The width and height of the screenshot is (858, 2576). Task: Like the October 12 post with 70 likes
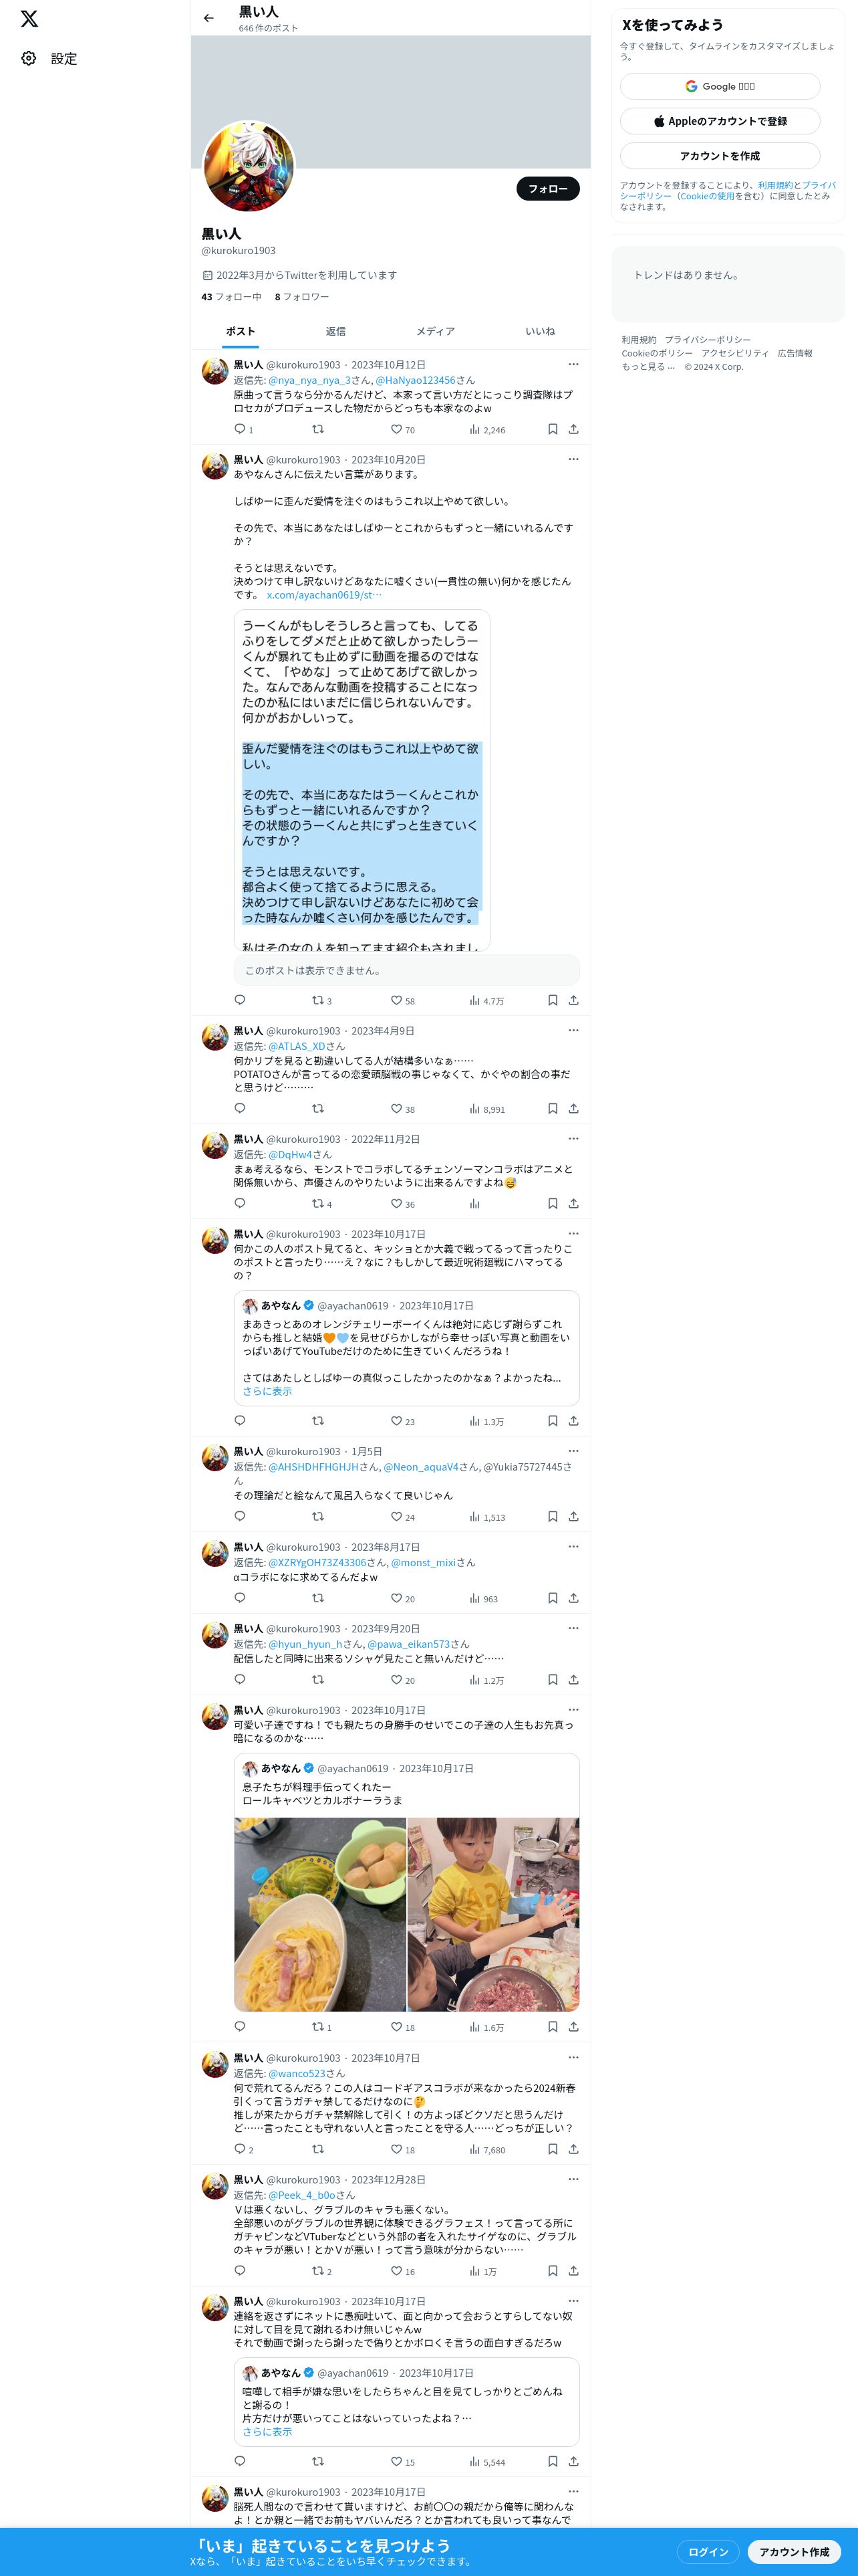click(402, 429)
